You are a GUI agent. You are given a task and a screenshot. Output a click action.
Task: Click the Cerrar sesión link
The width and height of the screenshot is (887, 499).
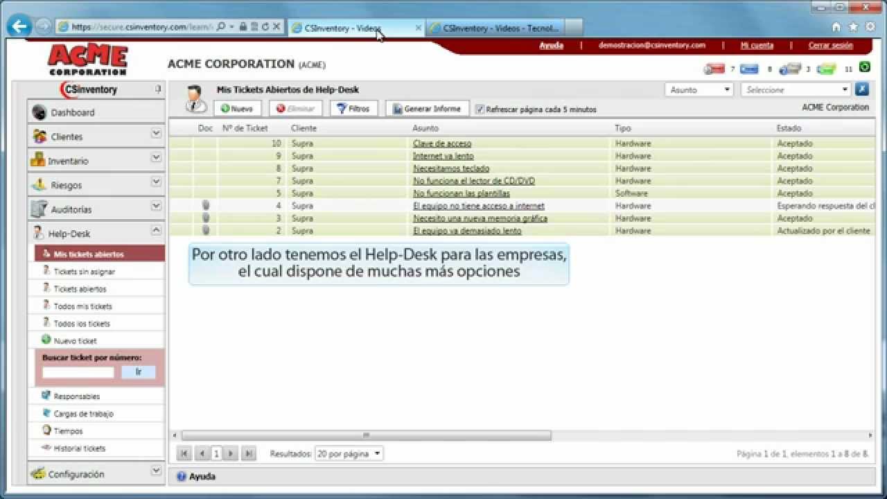point(830,45)
